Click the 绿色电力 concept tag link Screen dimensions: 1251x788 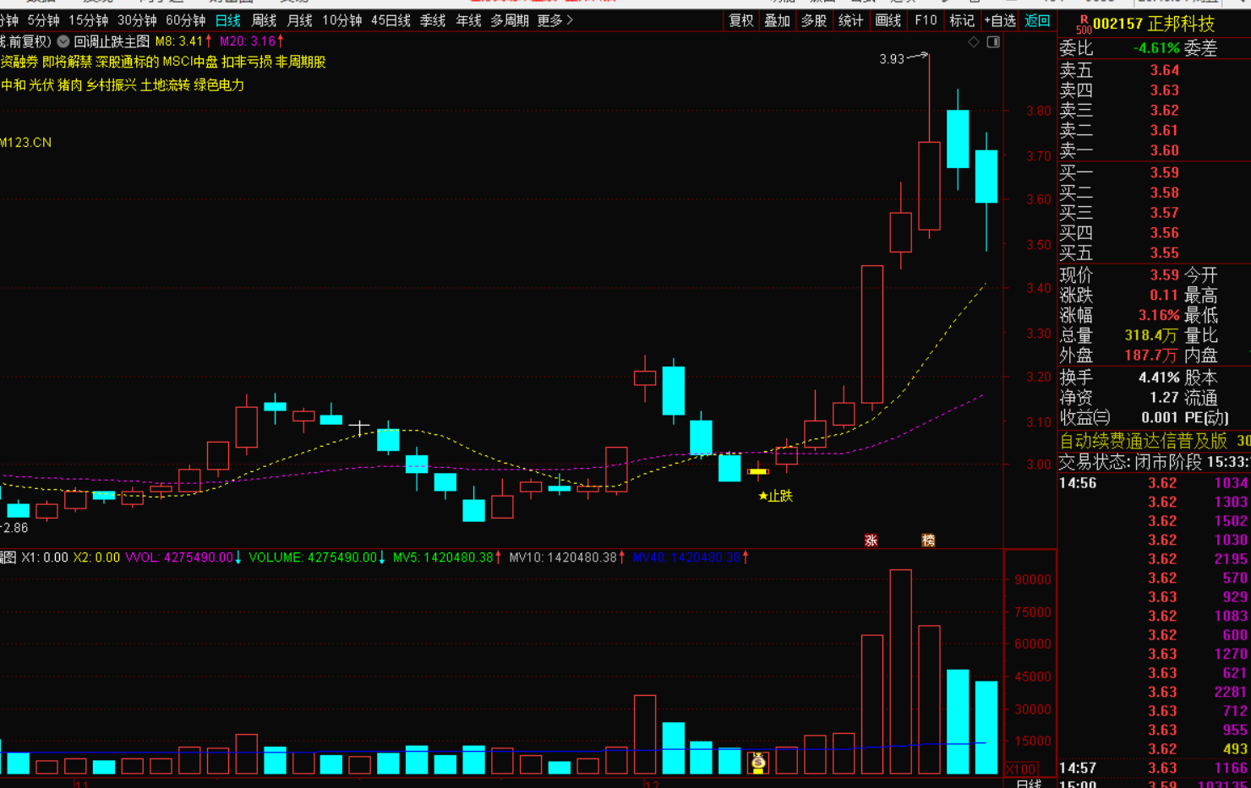pyautogui.click(x=219, y=85)
